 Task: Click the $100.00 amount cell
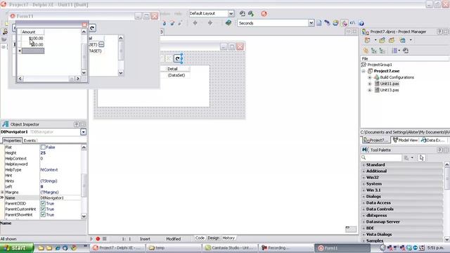point(33,38)
